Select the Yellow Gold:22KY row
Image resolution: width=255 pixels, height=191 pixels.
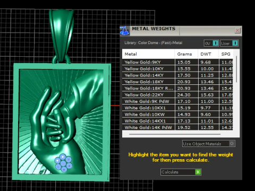pyautogui.click(x=177, y=95)
